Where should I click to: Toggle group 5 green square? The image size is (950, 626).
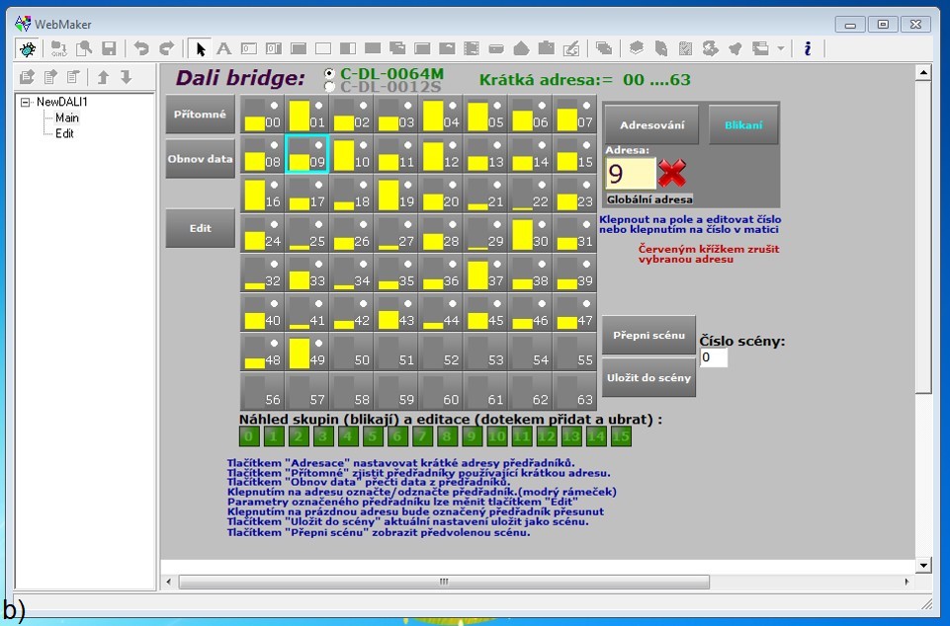[373, 435]
